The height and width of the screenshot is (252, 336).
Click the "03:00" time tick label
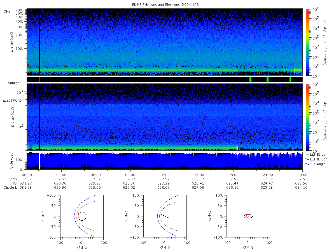[61, 174]
